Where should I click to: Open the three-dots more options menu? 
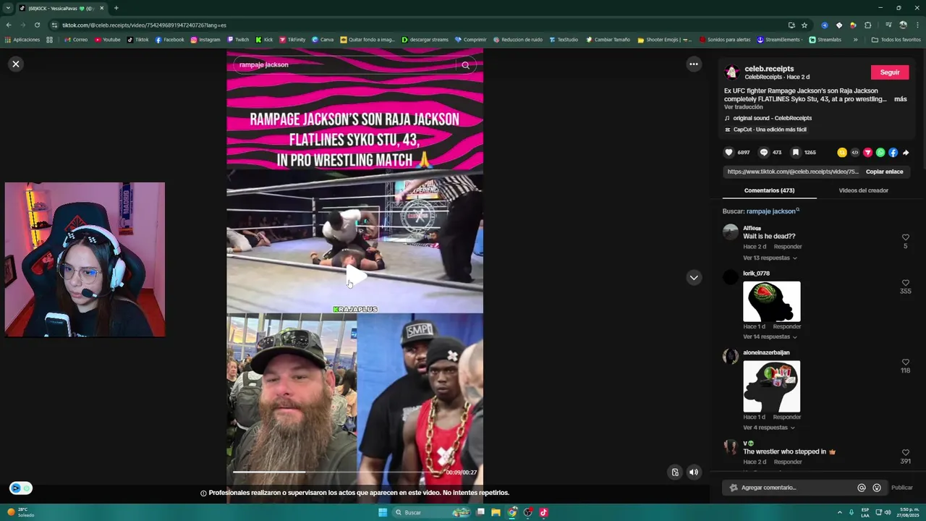694,64
